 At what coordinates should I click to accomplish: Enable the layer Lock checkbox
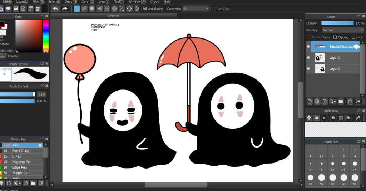pos(353,37)
